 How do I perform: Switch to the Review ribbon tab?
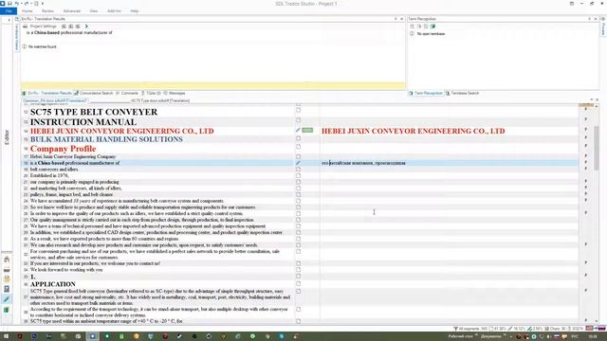click(x=47, y=10)
